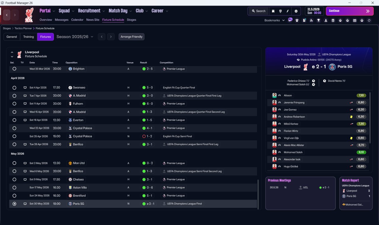
Task: Select the Man Utd fixture radio button
Action: [x=14, y=163]
